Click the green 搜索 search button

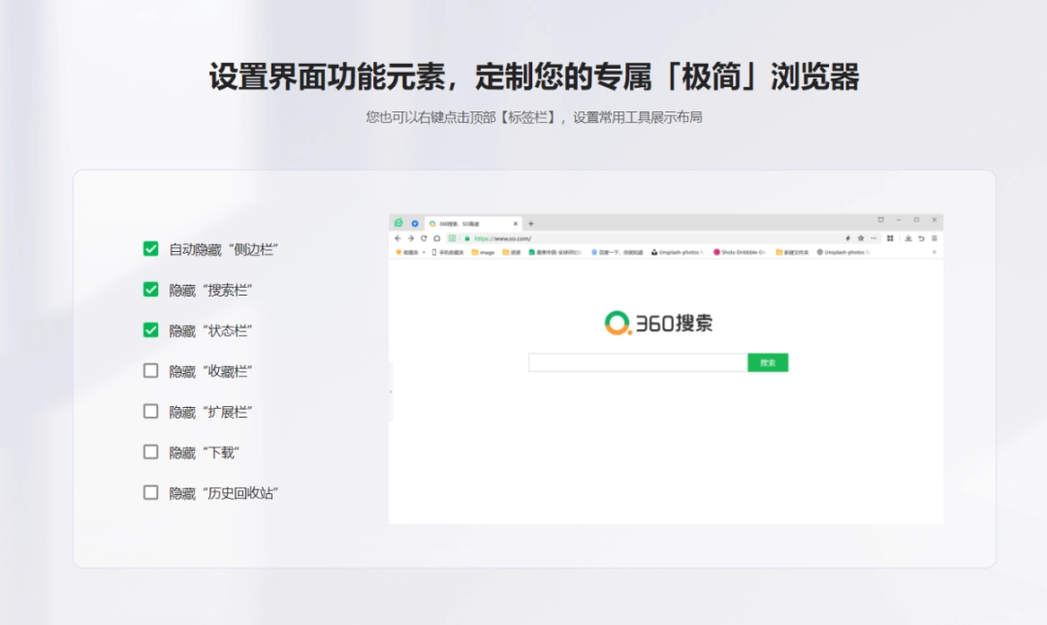click(767, 361)
